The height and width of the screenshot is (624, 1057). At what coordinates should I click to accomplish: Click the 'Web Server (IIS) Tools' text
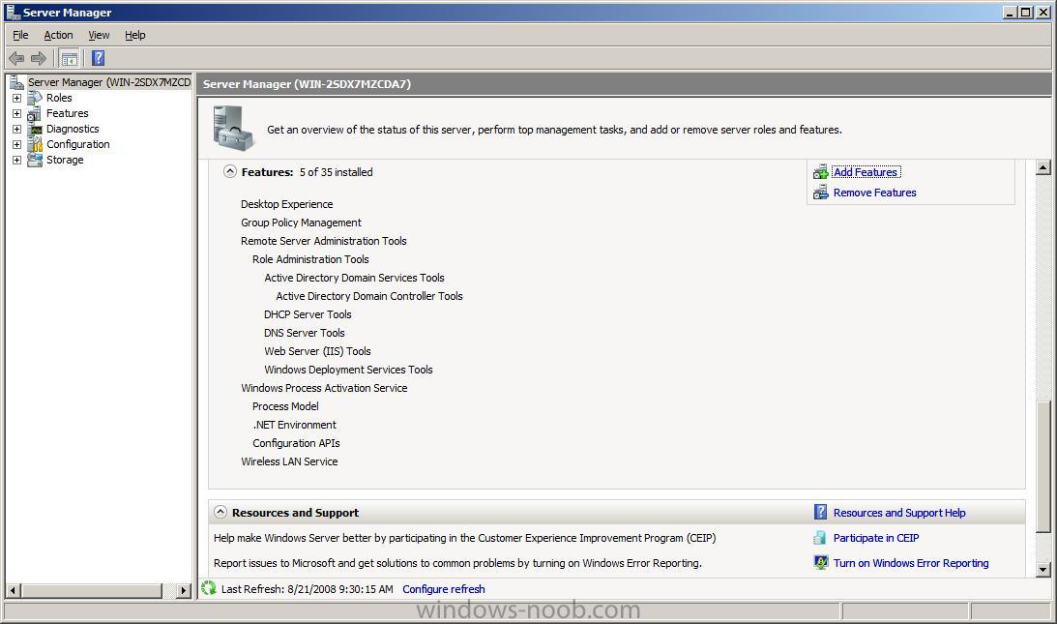point(317,351)
